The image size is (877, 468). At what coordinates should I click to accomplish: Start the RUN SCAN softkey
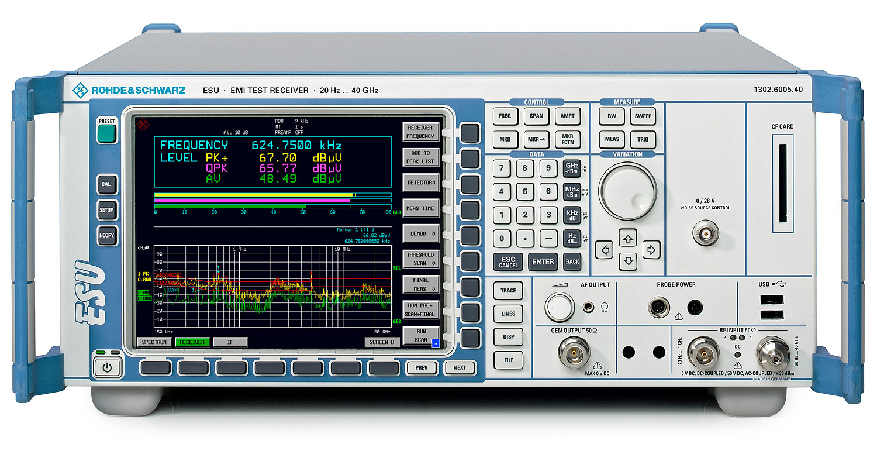point(421,335)
